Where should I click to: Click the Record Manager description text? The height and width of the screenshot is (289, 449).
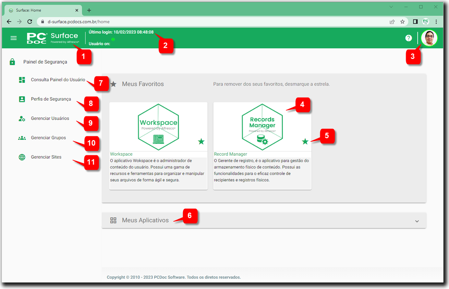click(x=261, y=170)
